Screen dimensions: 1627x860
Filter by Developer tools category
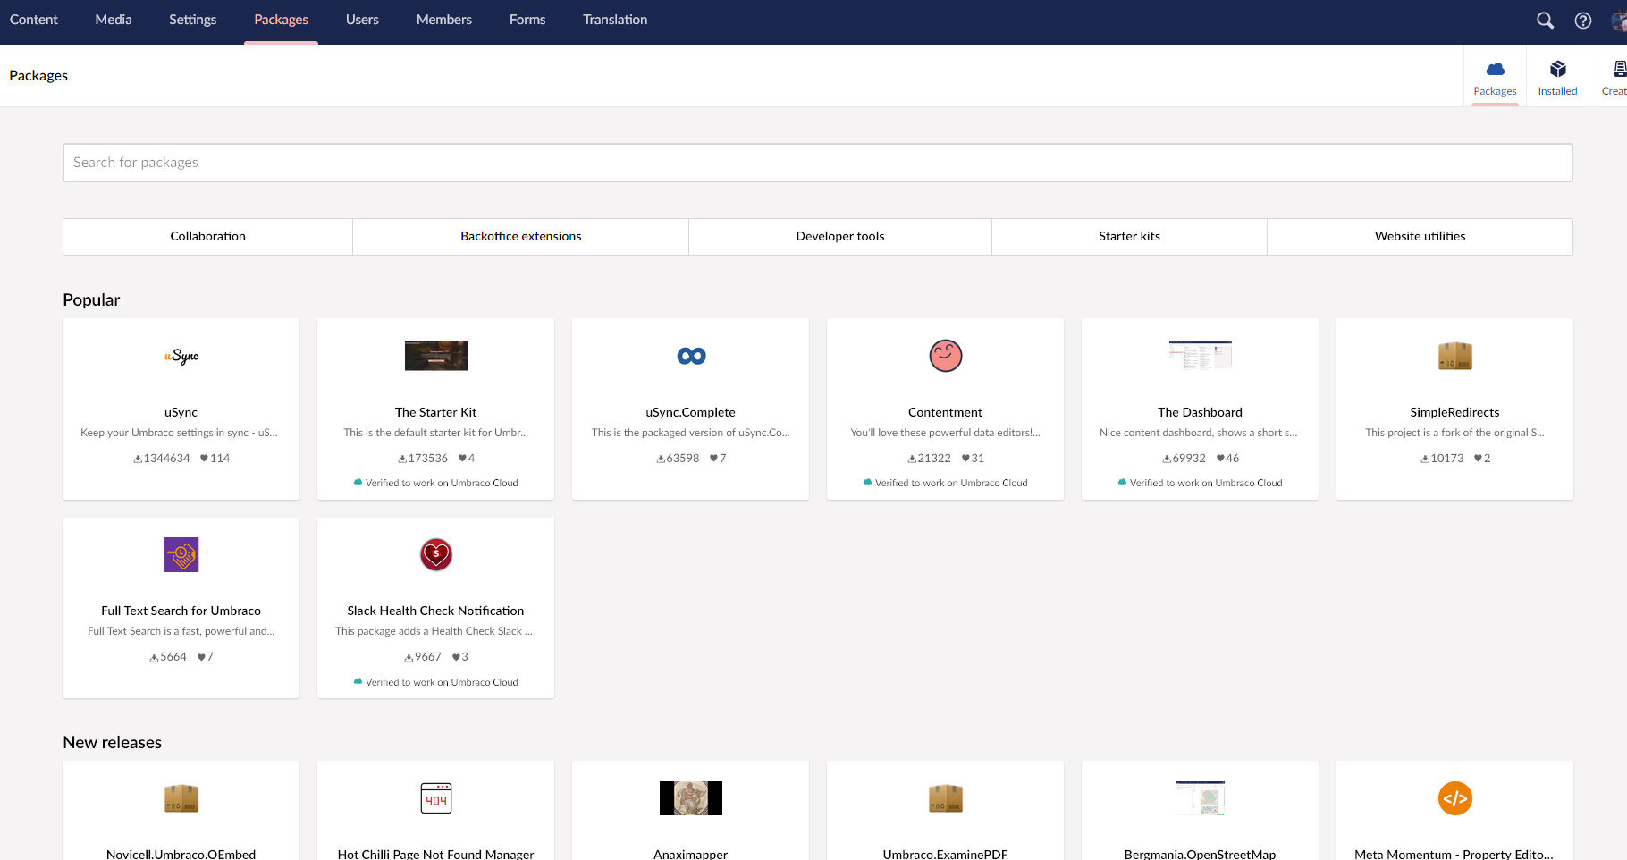click(x=839, y=236)
